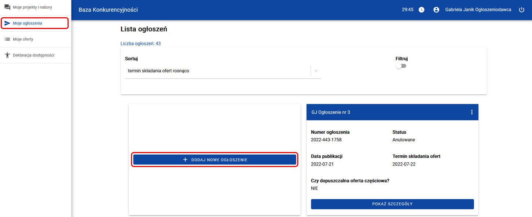Enable the Filtruj toggle switch
532x217 pixels.
pos(401,66)
